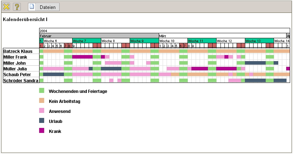Click the März month header
Viewport: 293px width, 154px height.
pos(222,36)
